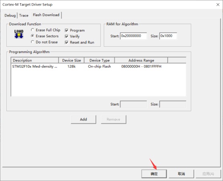
Task: Uncheck the Reset and Run checkbox
Action: [x=66, y=42]
